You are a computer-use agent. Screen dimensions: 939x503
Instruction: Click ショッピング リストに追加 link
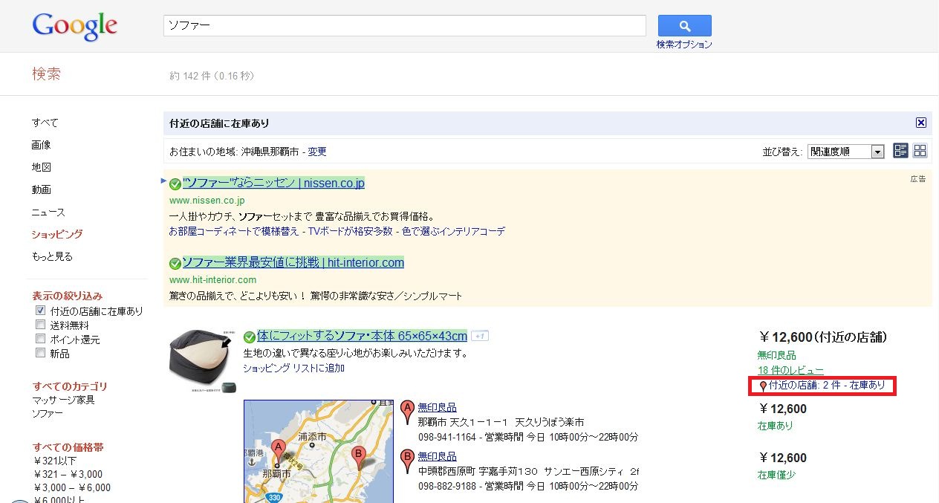pos(294,368)
